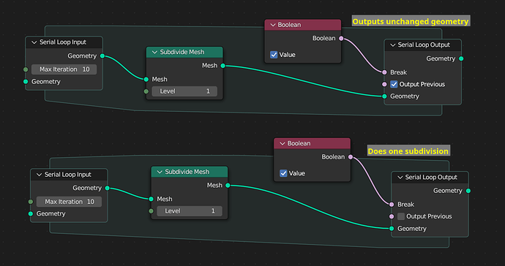This screenshot has width=505, height=266.
Task: Click Geometry output socket of bottom Serial Loop Output
Action: coord(468,191)
